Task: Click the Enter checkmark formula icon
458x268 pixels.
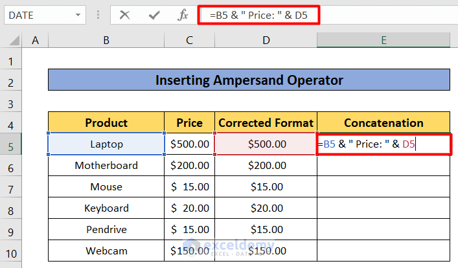Action: [154, 14]
